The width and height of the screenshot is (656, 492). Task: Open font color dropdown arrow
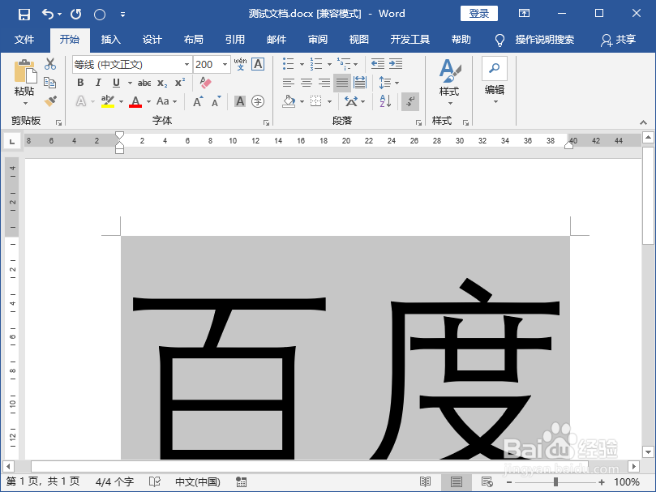[x=148, y=101]
